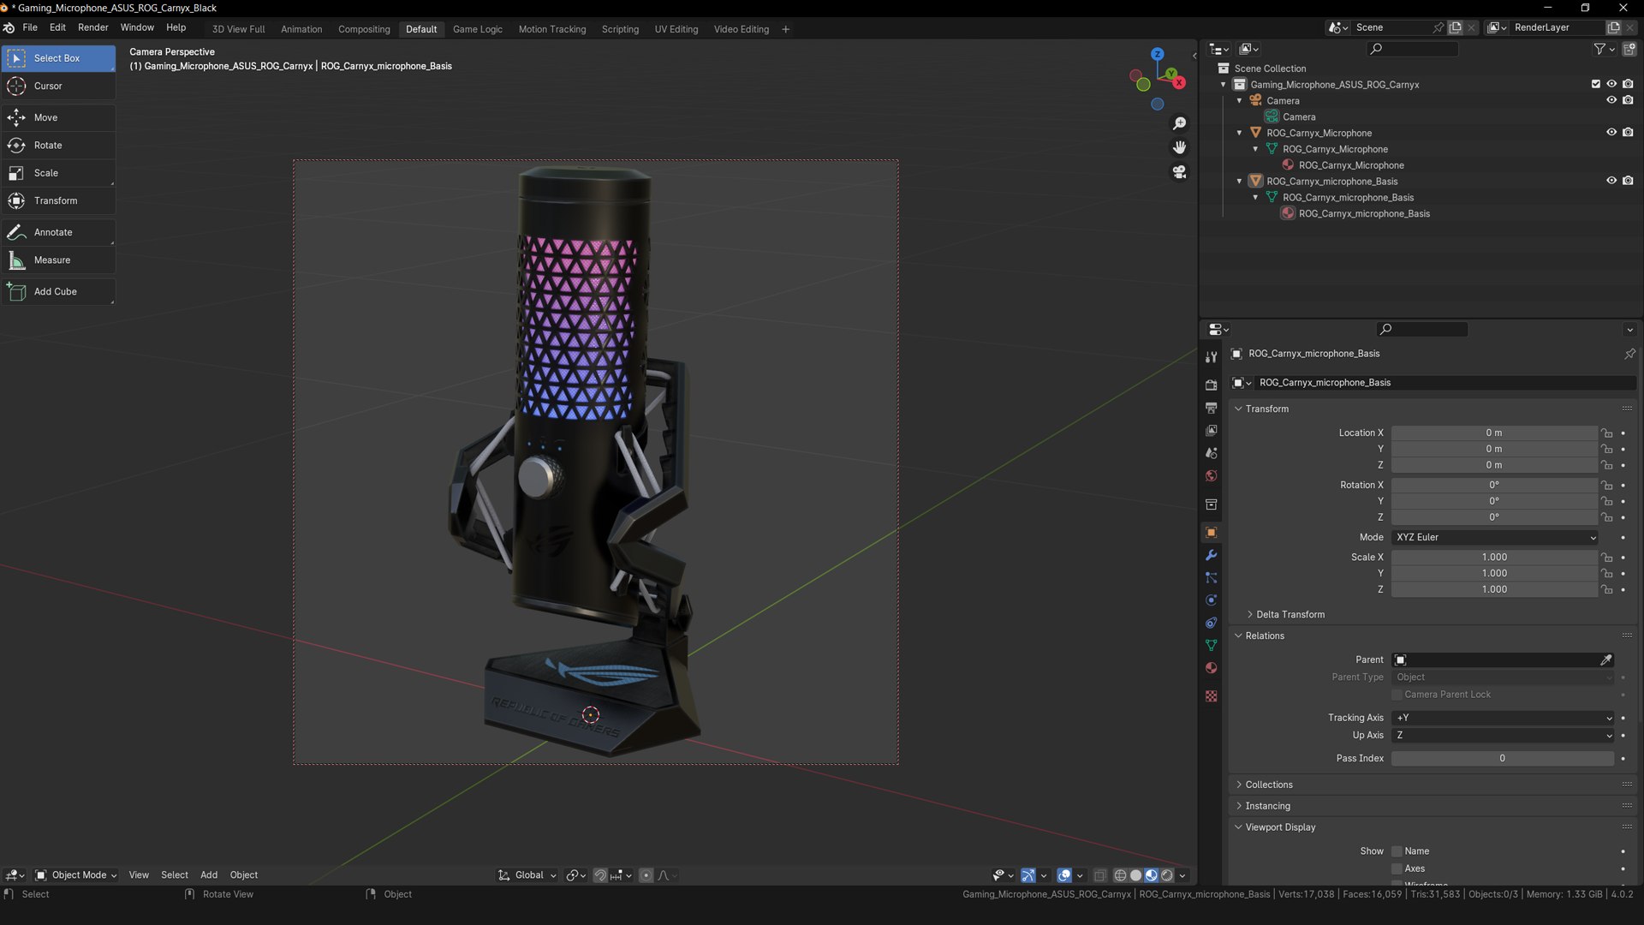The width and height of the screenshot is (1644, 925).
Task: Open the Animation workspace tab
Action: tap(301, 29)
